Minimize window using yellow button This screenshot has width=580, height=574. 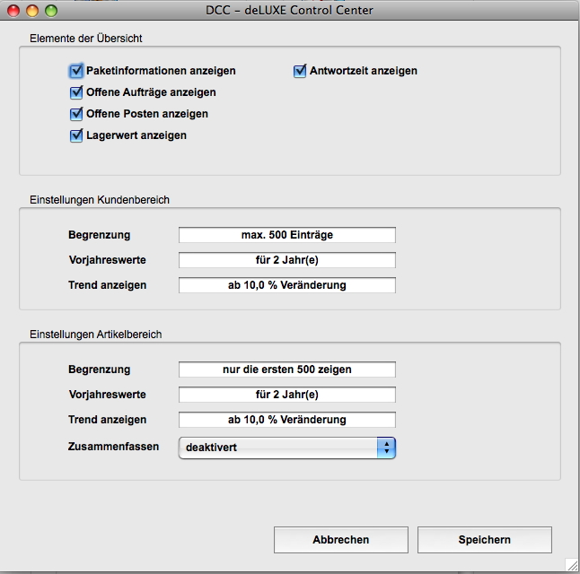32,11
